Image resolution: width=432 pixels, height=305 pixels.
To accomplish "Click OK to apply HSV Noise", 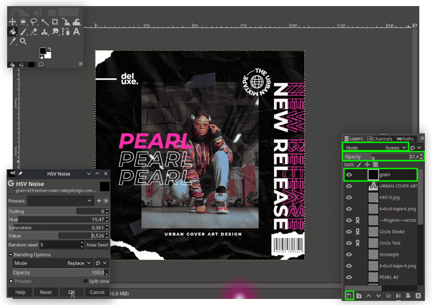I will pyautogui.click(x=72, y=292).
